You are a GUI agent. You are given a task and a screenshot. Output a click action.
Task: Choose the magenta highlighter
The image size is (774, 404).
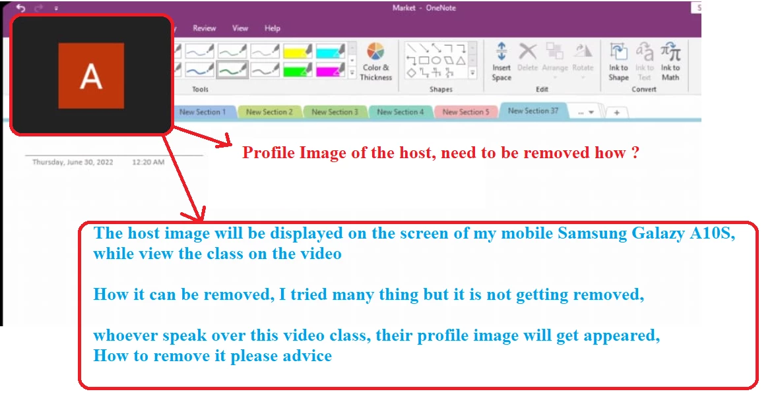pyautogui.click(x=330, y=70)
